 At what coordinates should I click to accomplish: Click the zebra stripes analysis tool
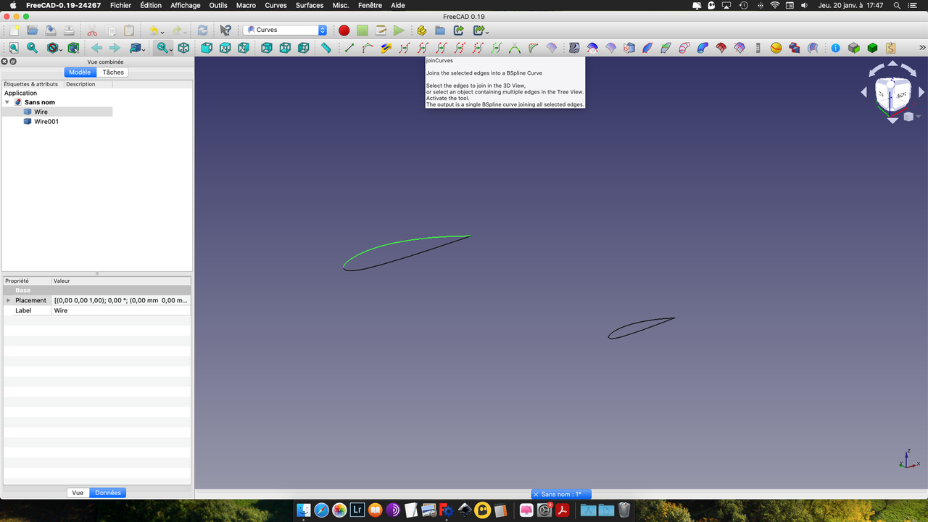point(574,48)
